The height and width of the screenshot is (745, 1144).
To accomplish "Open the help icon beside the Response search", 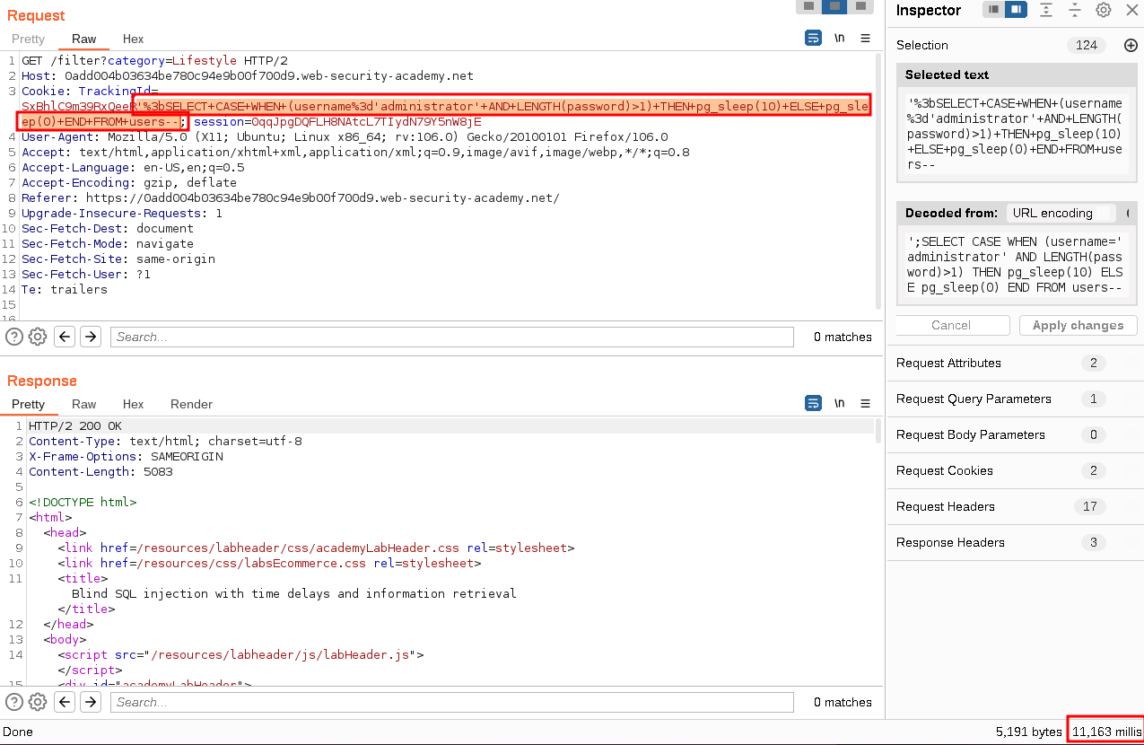I will pos(14,702).
